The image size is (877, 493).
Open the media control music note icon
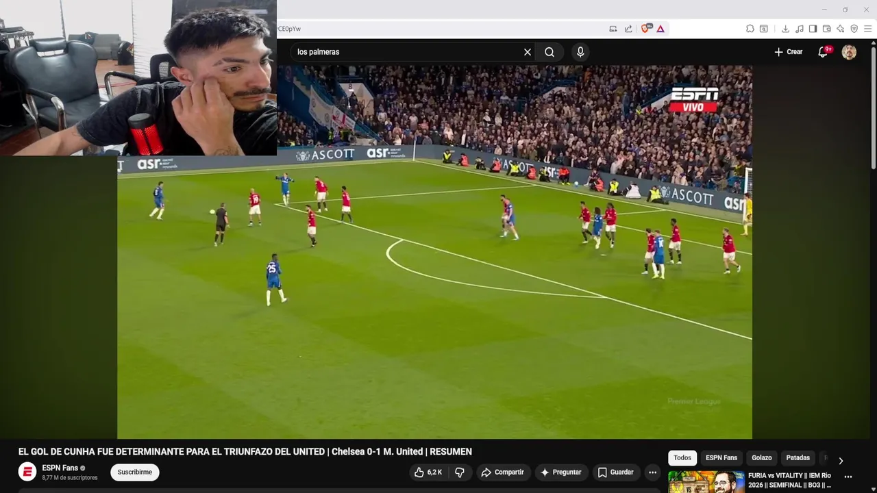coord(800,29)
